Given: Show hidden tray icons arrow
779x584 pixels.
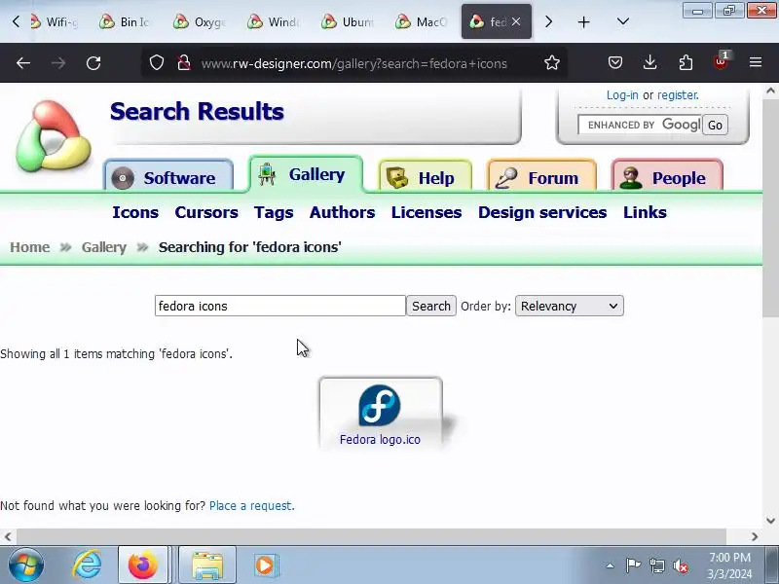Looking at the screenshot, I should click(610, 566).
